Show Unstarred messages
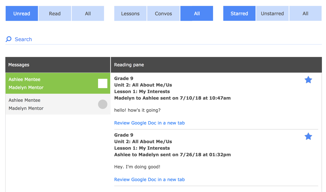The height and width of the screenshot is (192, 326). click(x=272, y=14)
